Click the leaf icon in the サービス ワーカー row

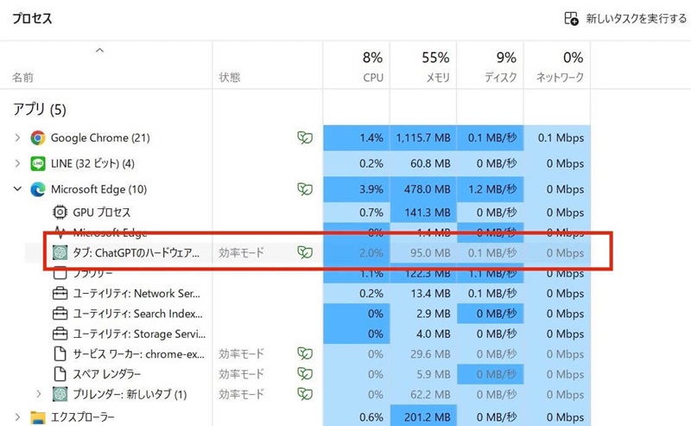tap(305, 353)
